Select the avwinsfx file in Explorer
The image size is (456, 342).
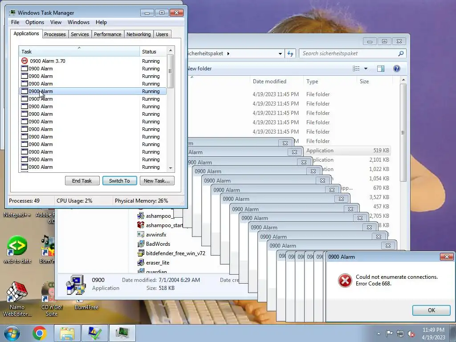(156, 234)
